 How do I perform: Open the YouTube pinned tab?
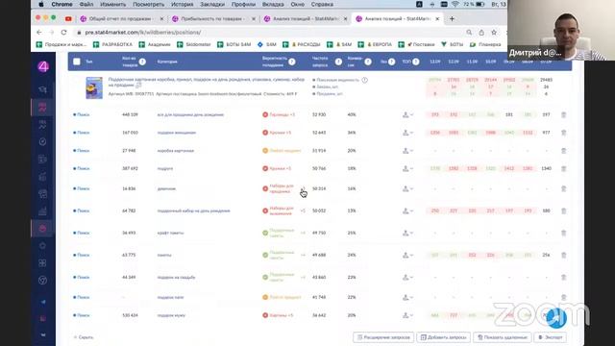pyautogui.click(x=68, y=18)
